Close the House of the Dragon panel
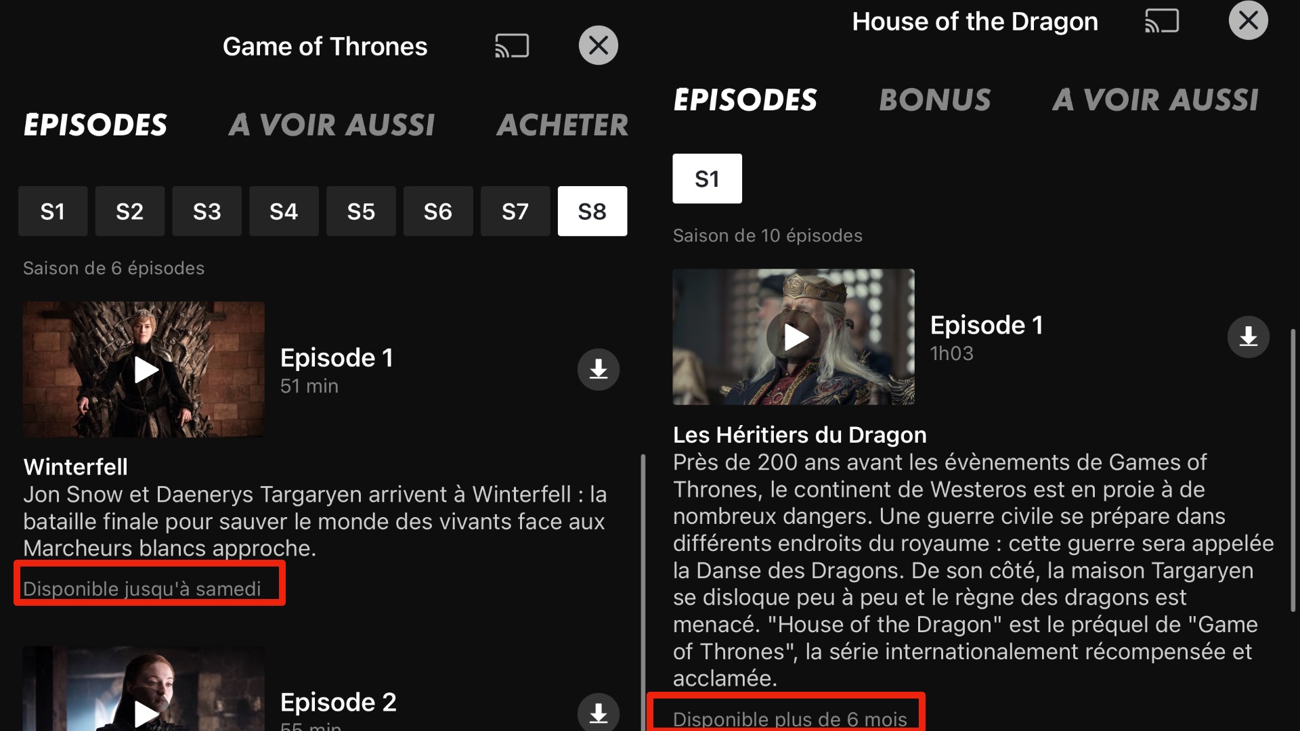The height and width of the screenshot is (731, 1300). (x=1249, y=20)
